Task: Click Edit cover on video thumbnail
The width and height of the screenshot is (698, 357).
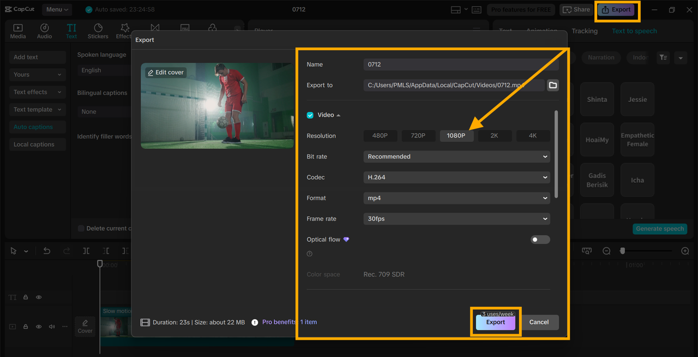Action: 166,72
